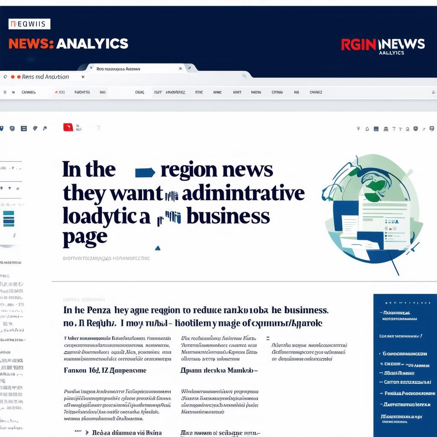Click the blue arrow tag icon in headline
This screenshot has width=437, height=437.
tap(145, 172)
